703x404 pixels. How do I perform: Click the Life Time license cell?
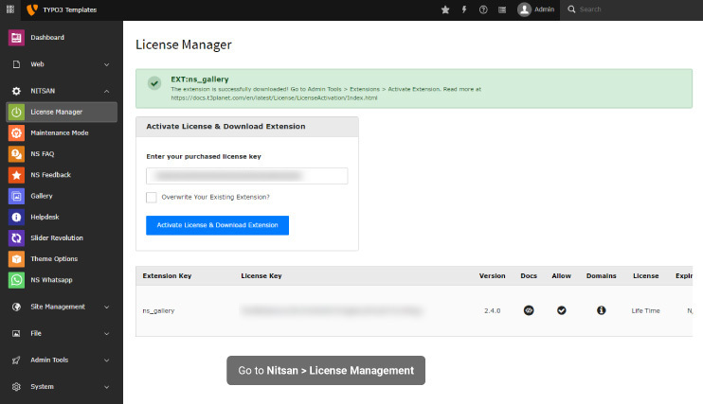click(645, 311)
